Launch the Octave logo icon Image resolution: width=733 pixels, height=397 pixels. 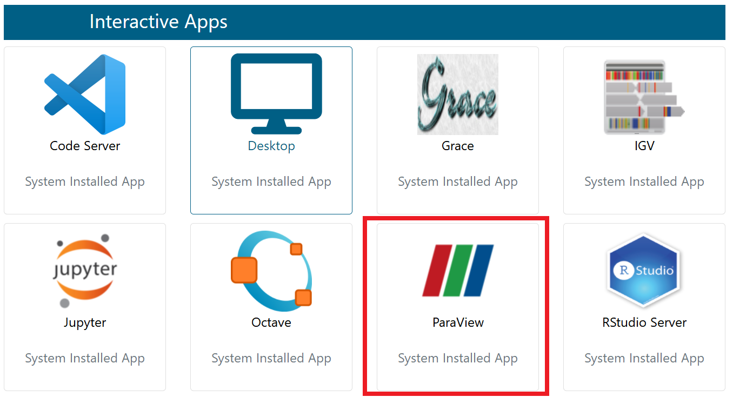271,271
